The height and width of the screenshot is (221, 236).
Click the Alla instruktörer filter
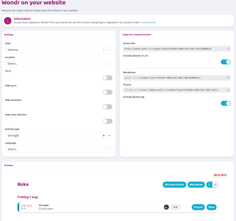(x=174, y=185)
